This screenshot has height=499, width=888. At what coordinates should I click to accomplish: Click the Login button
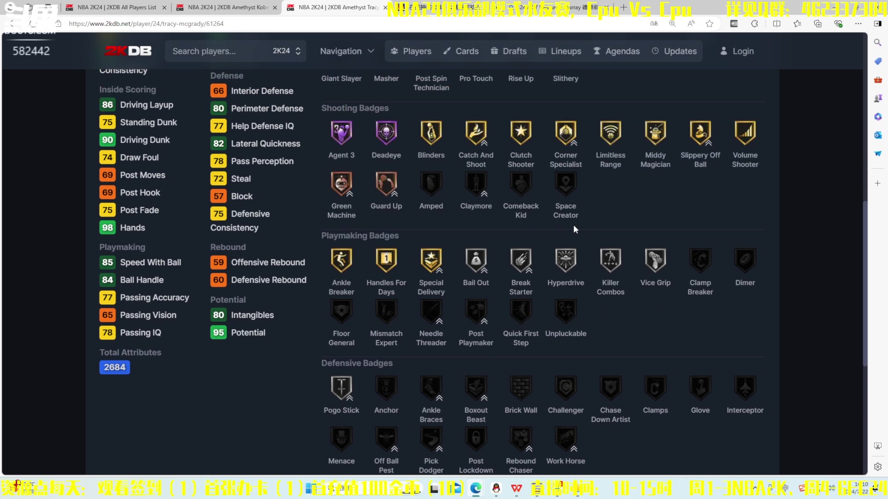737,51
